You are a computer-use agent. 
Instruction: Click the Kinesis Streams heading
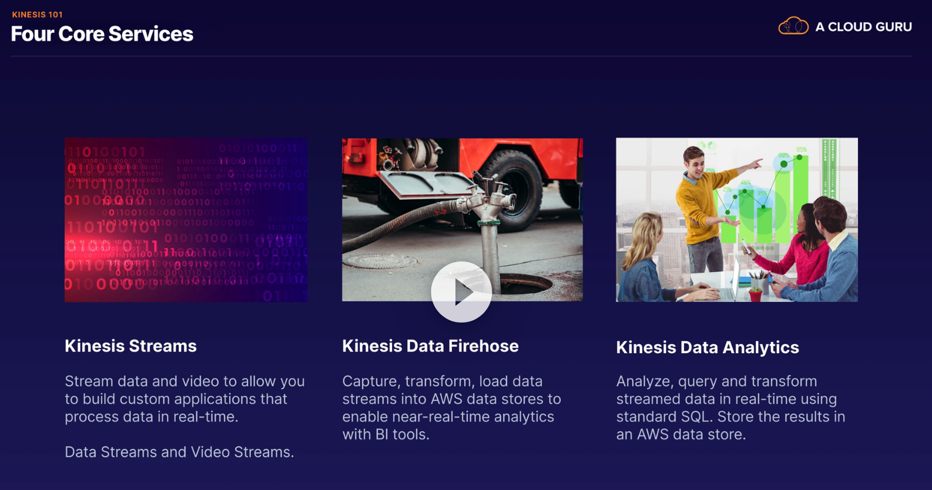click(x=130, y=346)
